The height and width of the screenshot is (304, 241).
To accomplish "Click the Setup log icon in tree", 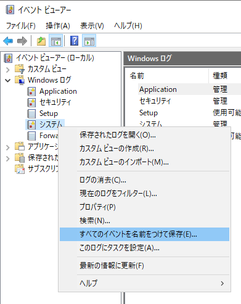I will pos(31,113).
